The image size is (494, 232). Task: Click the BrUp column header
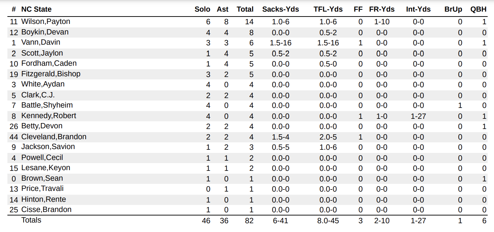453,9
